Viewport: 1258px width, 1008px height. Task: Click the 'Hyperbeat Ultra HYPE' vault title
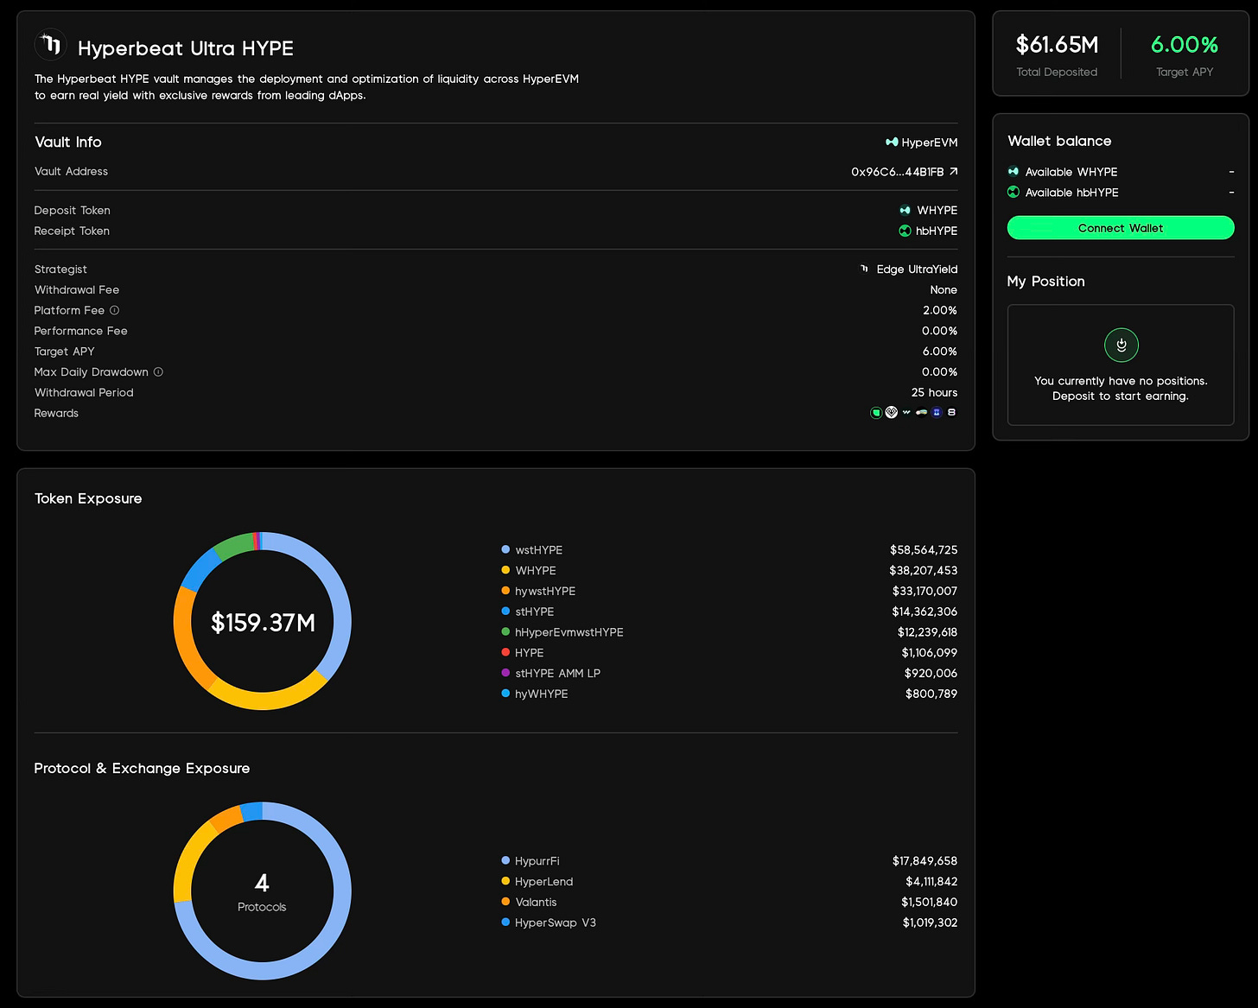coord(186,48)
